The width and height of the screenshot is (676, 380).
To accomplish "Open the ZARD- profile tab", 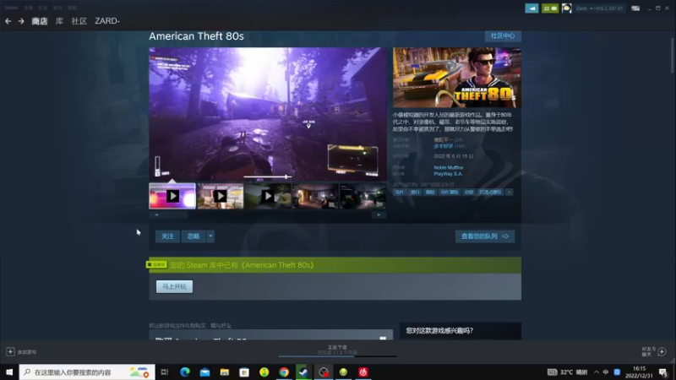I will [107, 21].
